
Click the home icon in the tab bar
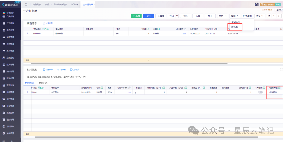[x=26, y=5]
